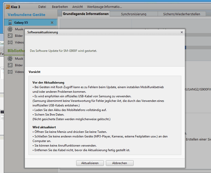Viewport: 211px width, 173px height.
Task: Click the Verbundene Geräte heading
Action: coord(26,14)
